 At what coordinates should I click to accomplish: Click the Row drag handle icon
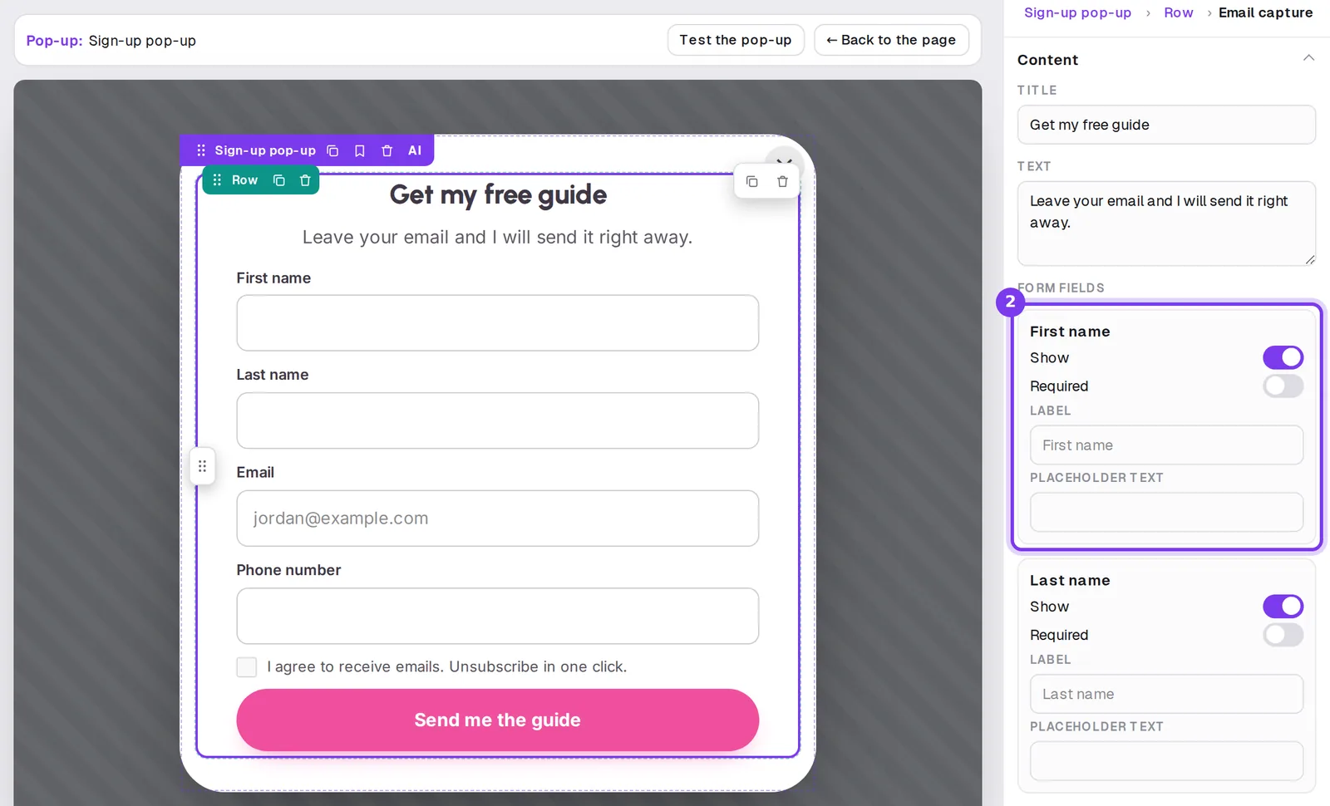pyautogui.click(x=217, y=180)
